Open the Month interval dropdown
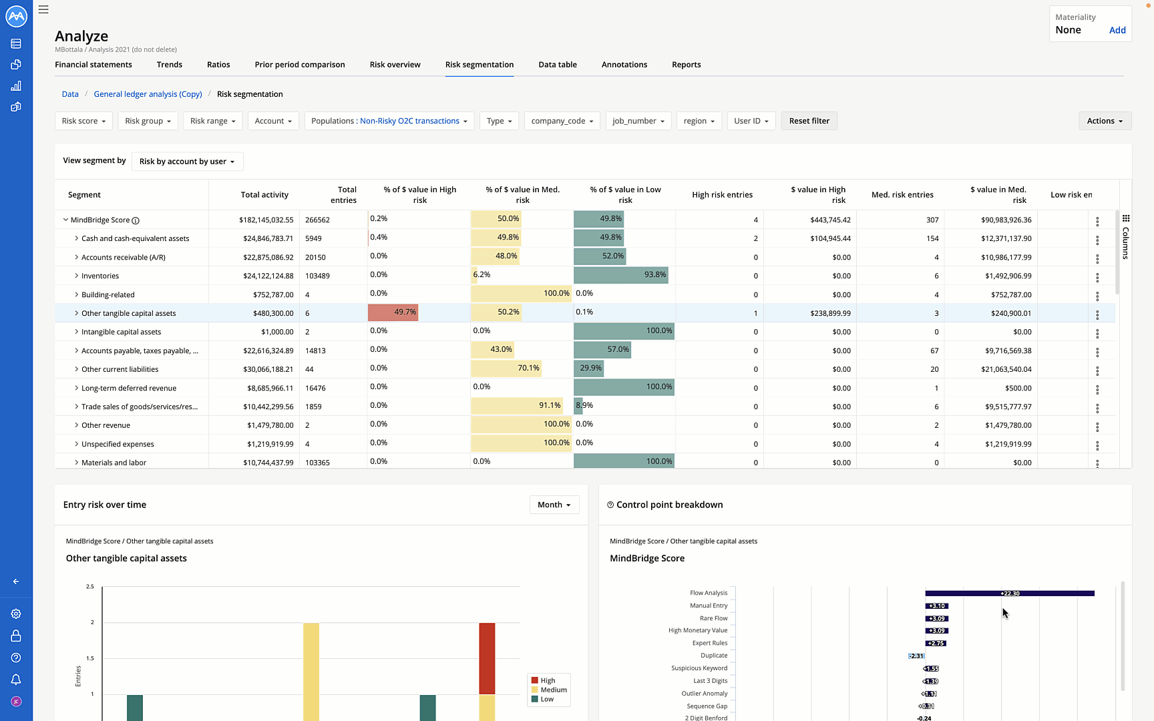This screenshot has width=1154, height=721. [x=554, y=505]
